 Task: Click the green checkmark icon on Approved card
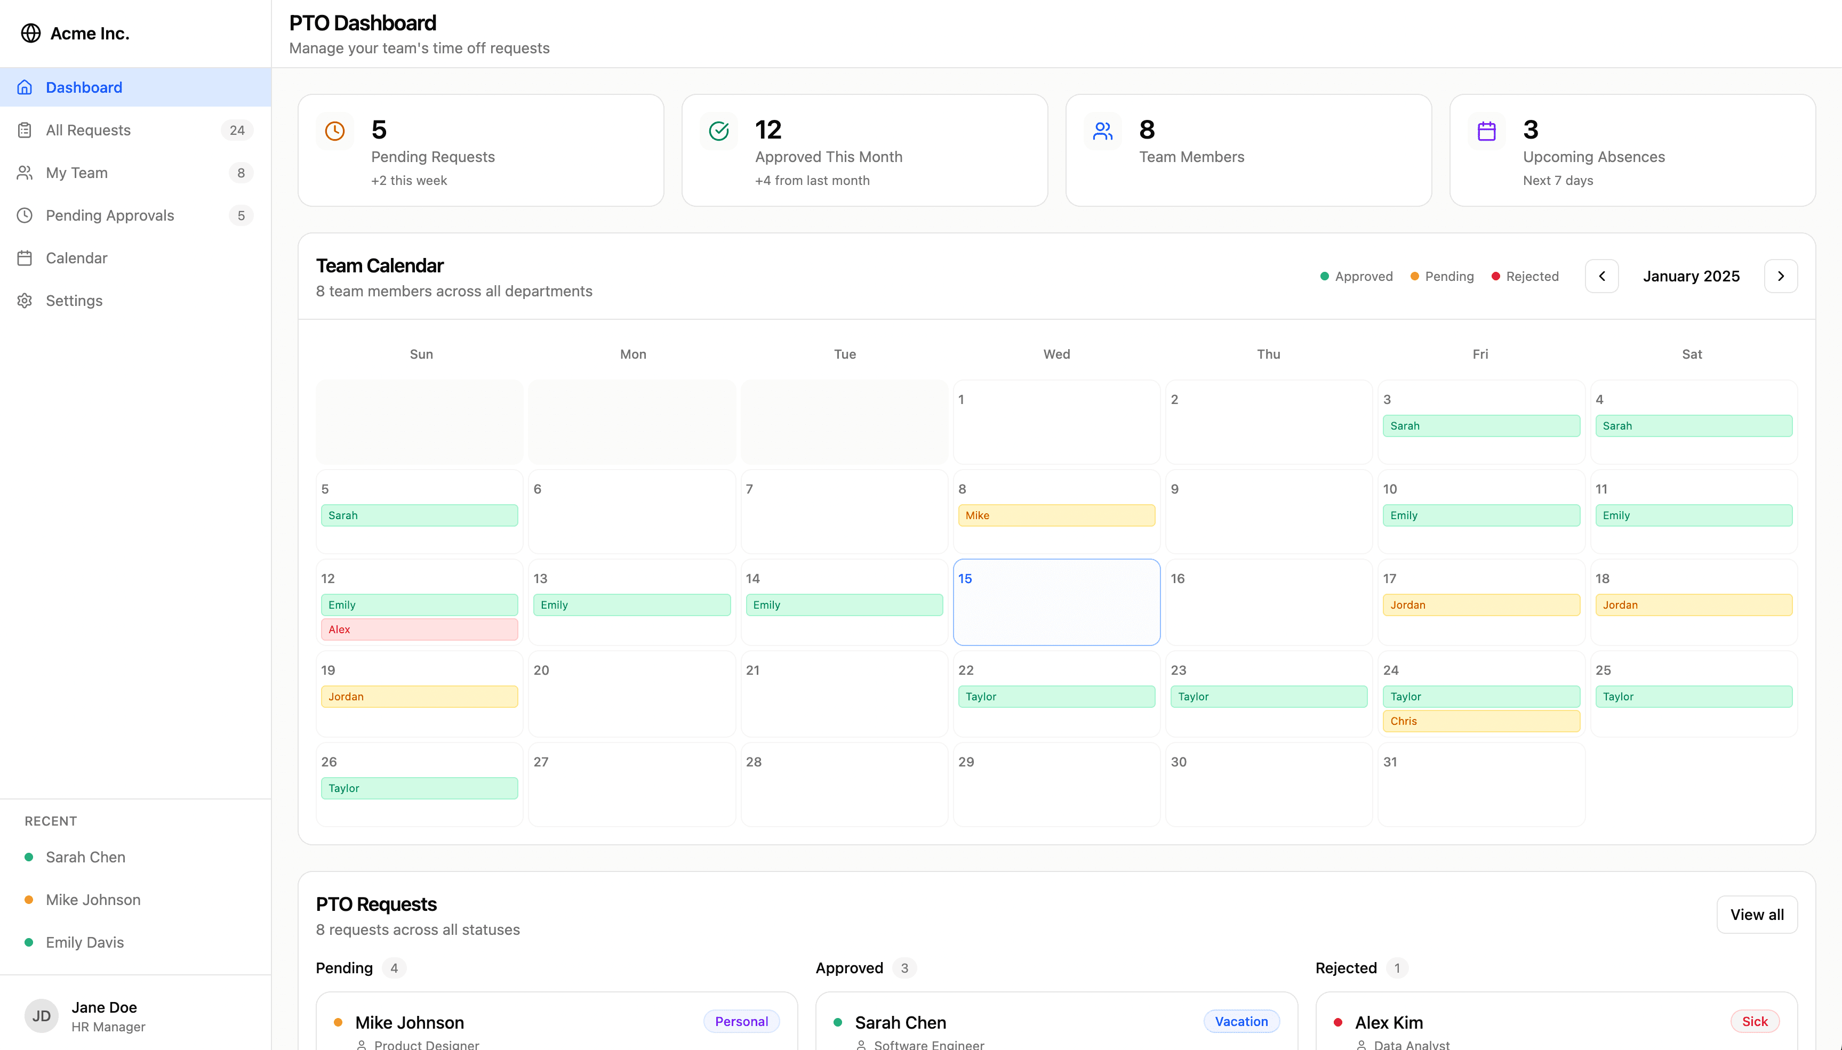pyautogui.click(x=719, y=131)
